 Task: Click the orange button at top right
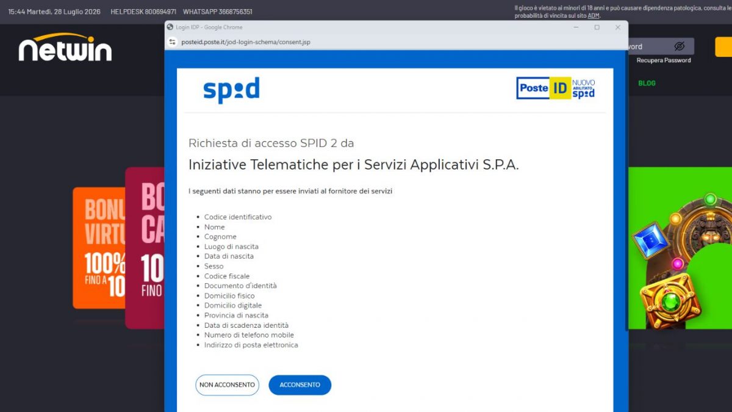pos(723,47)
